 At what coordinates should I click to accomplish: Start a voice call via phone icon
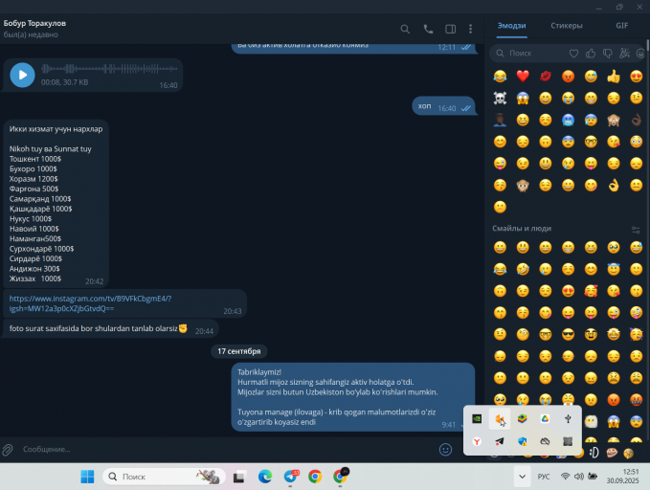coord(428,29)
